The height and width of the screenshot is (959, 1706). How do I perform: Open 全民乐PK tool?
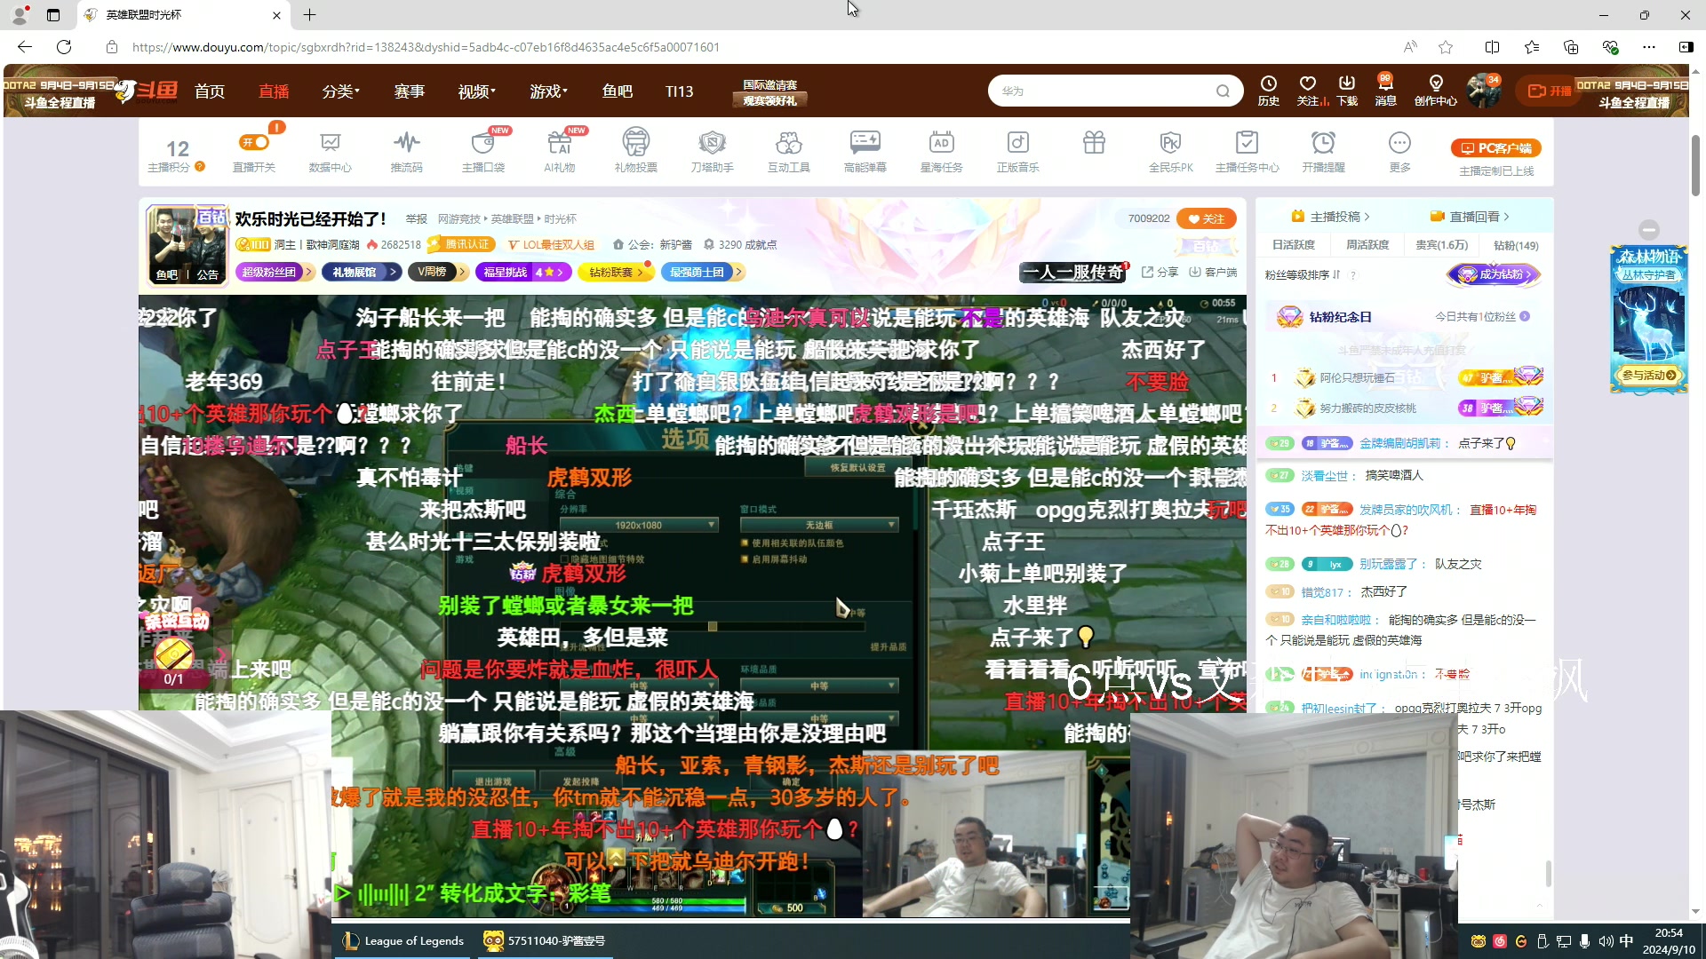[1170, 151]
